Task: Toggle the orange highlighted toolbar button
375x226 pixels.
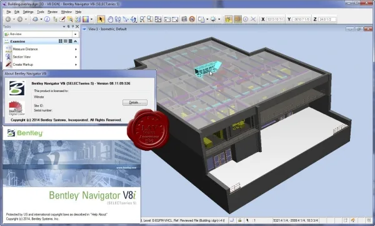Action: click(237, 19)
